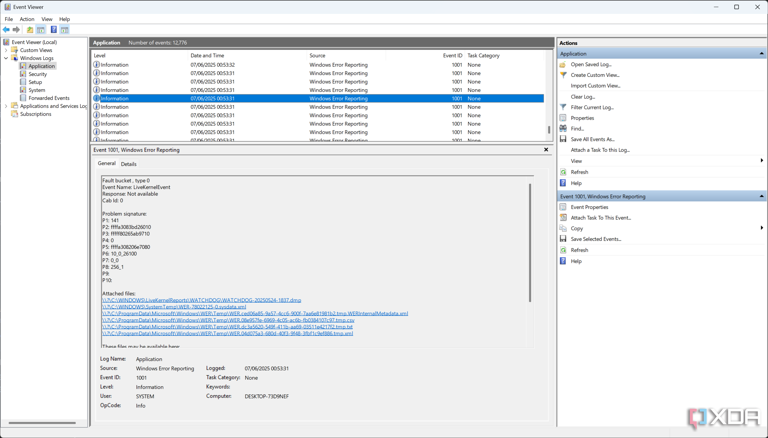Click the Event Viewer (Local) root icon
768x438 pixels.
pyautogui.click(x=6, y=42)
